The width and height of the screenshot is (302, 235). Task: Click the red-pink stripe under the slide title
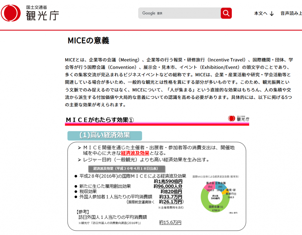point(157,124)
